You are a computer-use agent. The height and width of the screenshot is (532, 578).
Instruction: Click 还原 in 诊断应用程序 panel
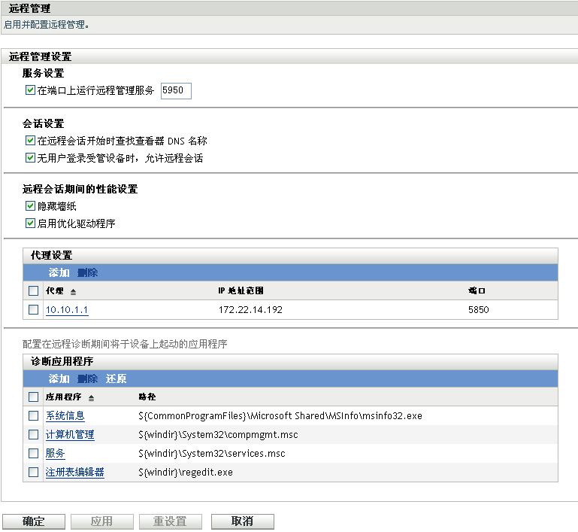tap(116, 378)
